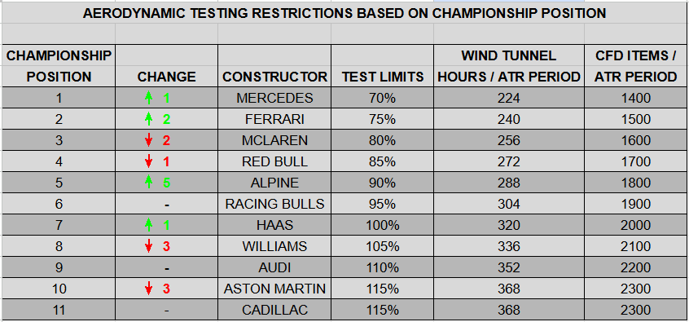This screenshot has height=322, width=689.
Task: Click championship position 10 cell
Action: pos(59,289)
